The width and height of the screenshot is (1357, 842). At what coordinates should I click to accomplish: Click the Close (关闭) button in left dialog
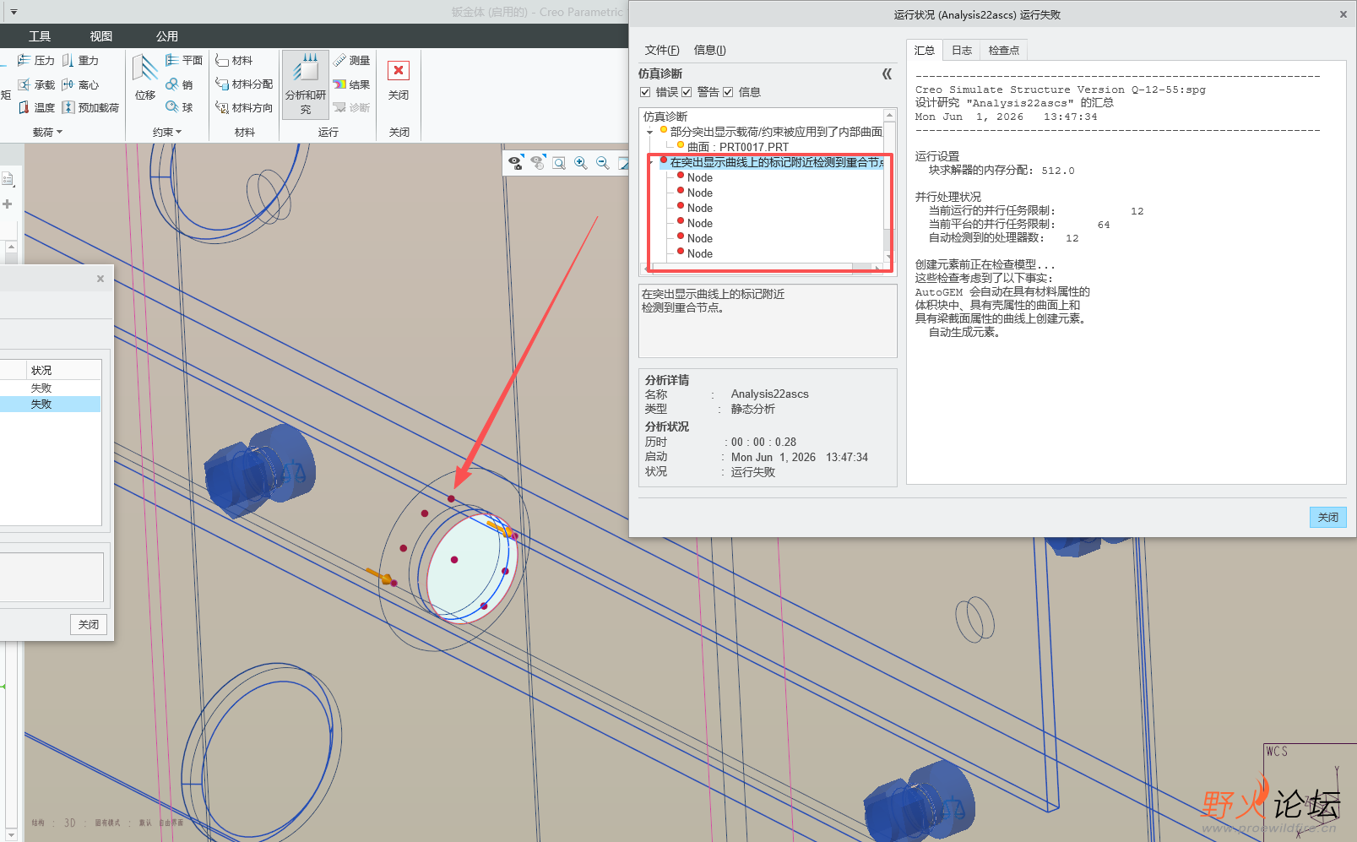tap(89, 624)
